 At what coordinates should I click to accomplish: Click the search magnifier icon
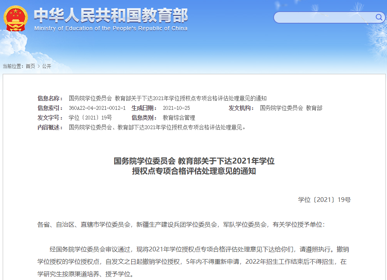tap(379, 17)
